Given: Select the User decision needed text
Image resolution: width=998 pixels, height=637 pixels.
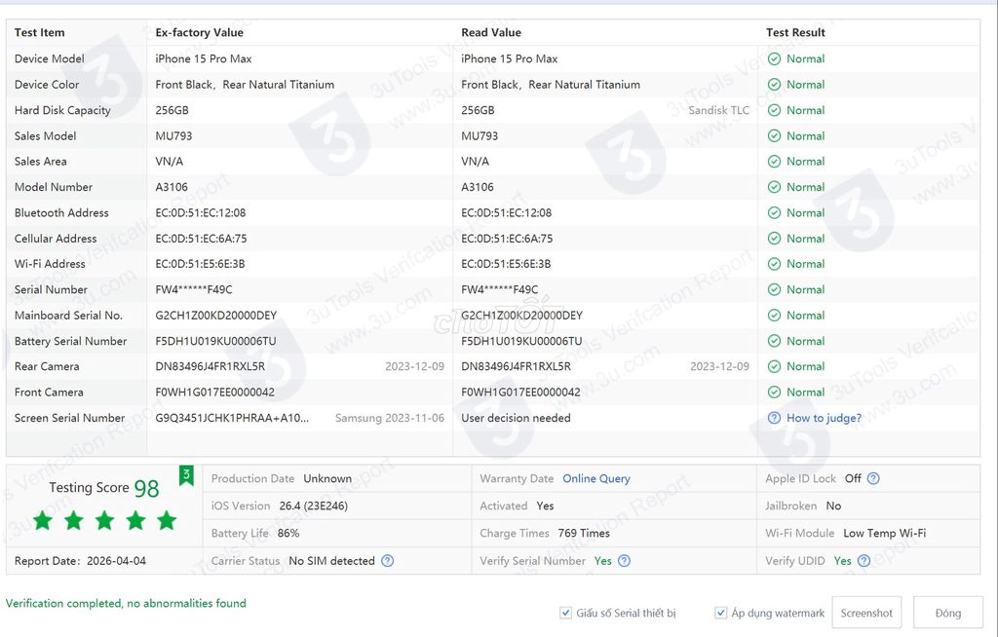Looking at the screenshot, I should point(516,418).
